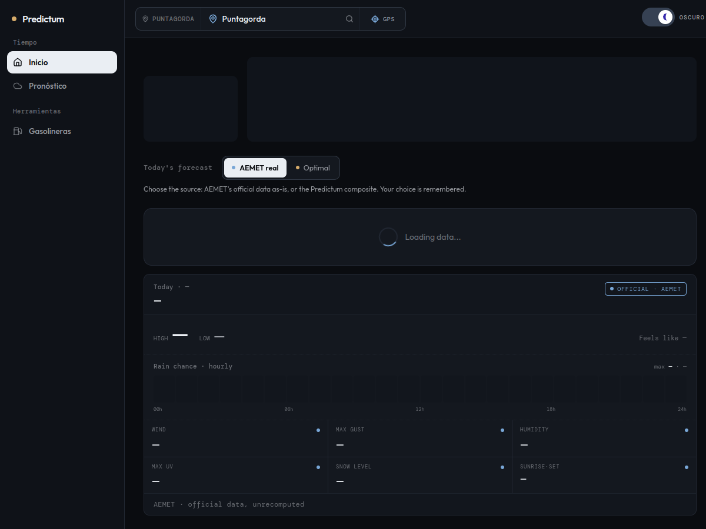Viewport: 706px width, 529px height.
Task: Click the blue pin icon in search field
Action: (213, 19)
